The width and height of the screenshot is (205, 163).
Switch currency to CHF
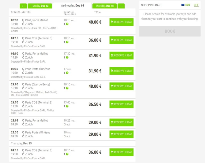tap(196, 5)
